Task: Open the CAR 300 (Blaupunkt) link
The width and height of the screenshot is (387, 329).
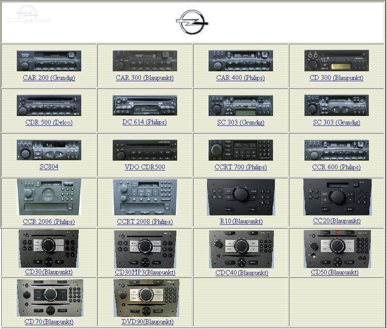Action: (144, 78)
